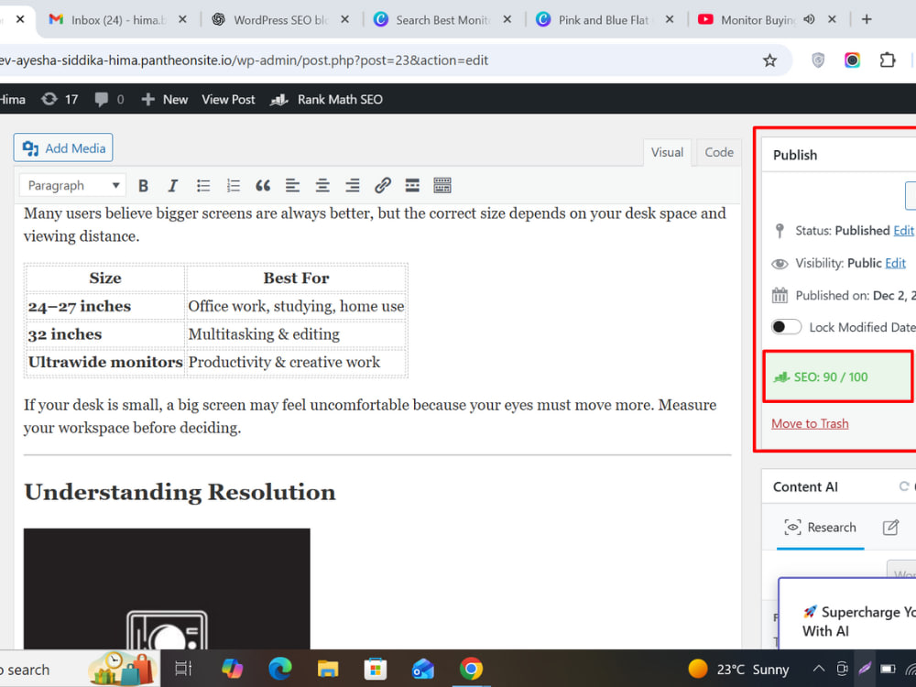Click the 'Multitasking & editing' table cell
Viewport: 916px width, 687px height.
pyautogui.click(x=296, y=334)
